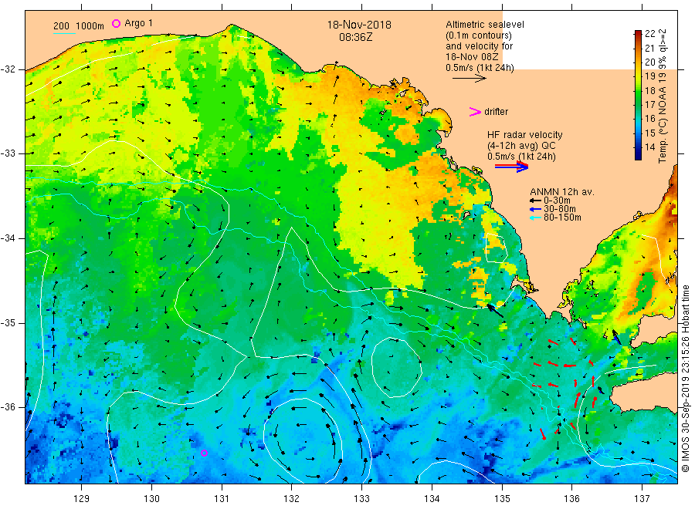Click the 200 1000m depth legend text
Image resolution: width=695 pixels, height=509 pixels.
pos(79,26)
